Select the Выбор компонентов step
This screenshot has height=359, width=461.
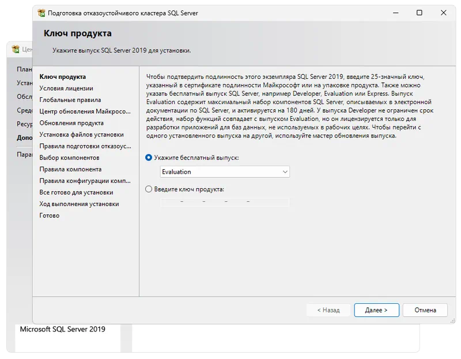click(x=69, y=158)
